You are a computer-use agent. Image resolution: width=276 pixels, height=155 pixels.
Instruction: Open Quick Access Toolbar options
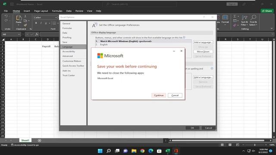(x=73, y=66)
